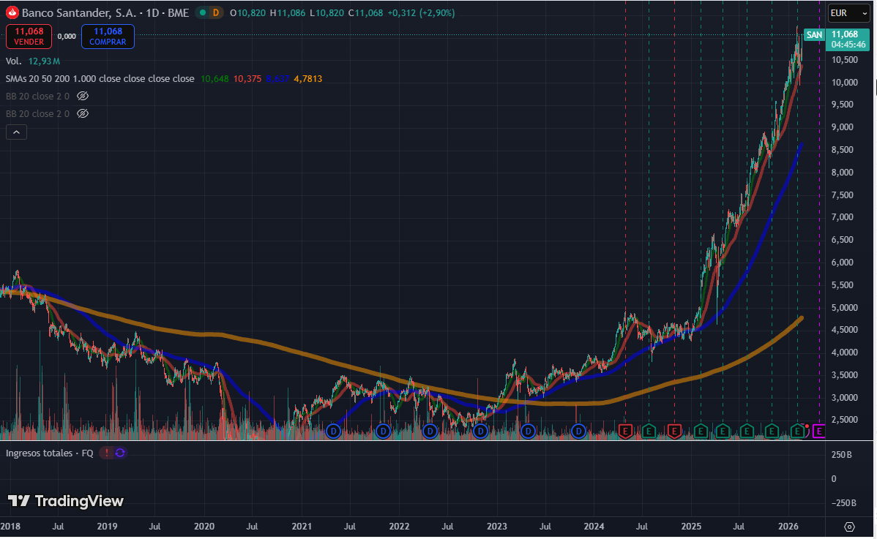Click the blue COMPRAR buy button
This screenshot has width=877, height=539.
point(108,36)
